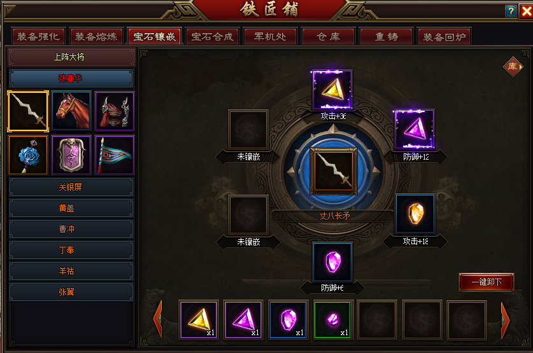Select the red horse mount icon
The height and width of the screenshot is (353, 533).
tap(71, 111)
